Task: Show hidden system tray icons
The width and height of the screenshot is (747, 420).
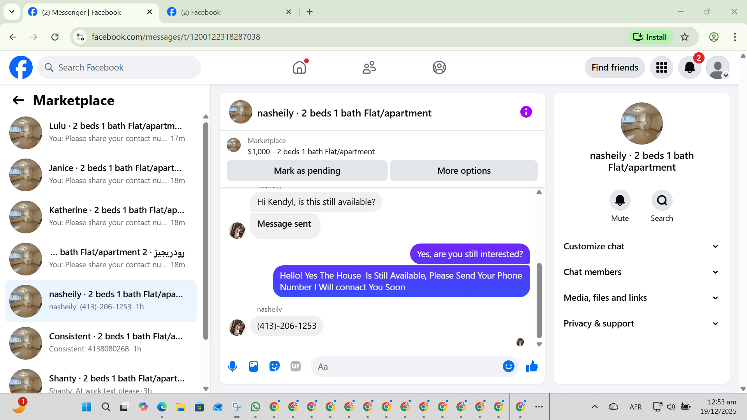Action: pyautogui.click(x=594, y=407)
